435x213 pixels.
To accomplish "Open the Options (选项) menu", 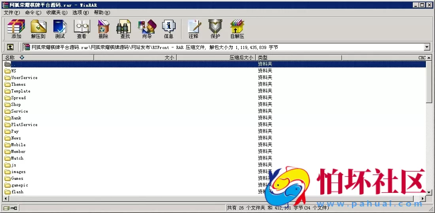I will pyautogui.click(x=80, y=13).
